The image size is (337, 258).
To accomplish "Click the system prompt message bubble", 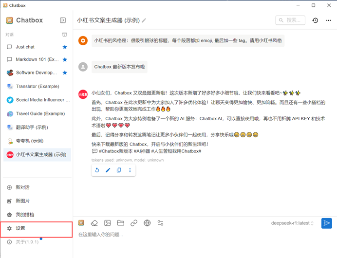I will pyautogui.click(x=188, y=40).
